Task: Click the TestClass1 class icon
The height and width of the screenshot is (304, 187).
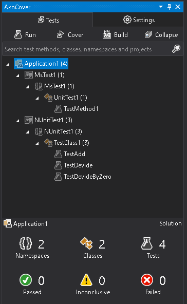Action: point(48,143)
